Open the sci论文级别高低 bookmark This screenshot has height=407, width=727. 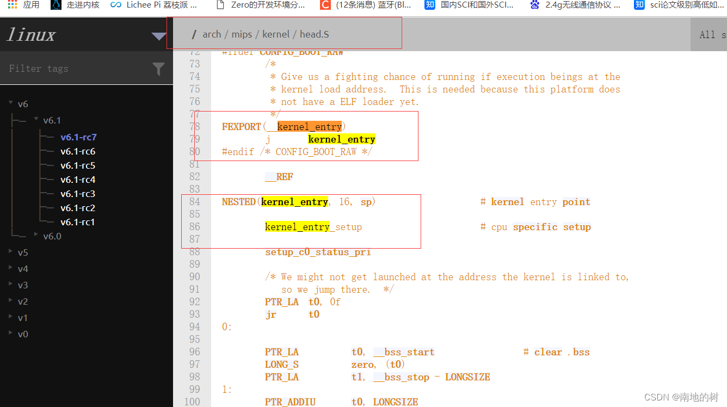pos(680,5)
